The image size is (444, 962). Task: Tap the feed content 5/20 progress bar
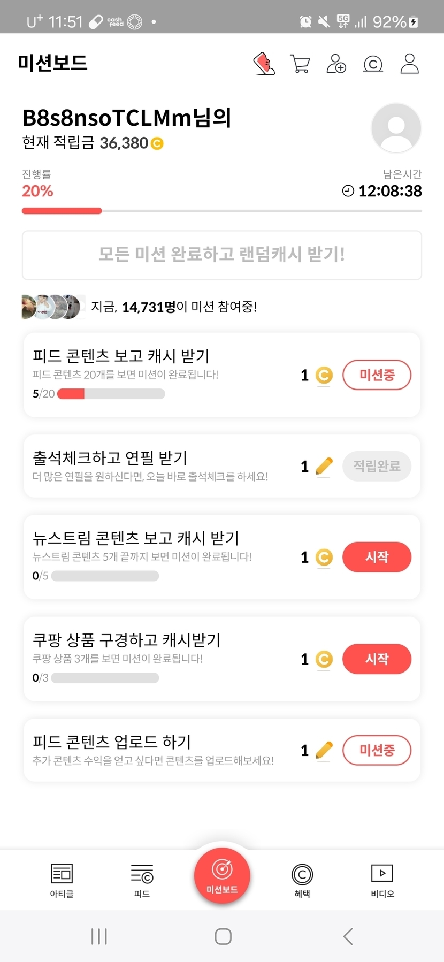click(x=111, y=394)
